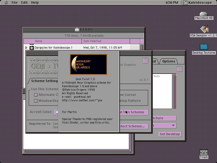217x163 pixels.
Task: Open the File menu
Action: point(15,3)
